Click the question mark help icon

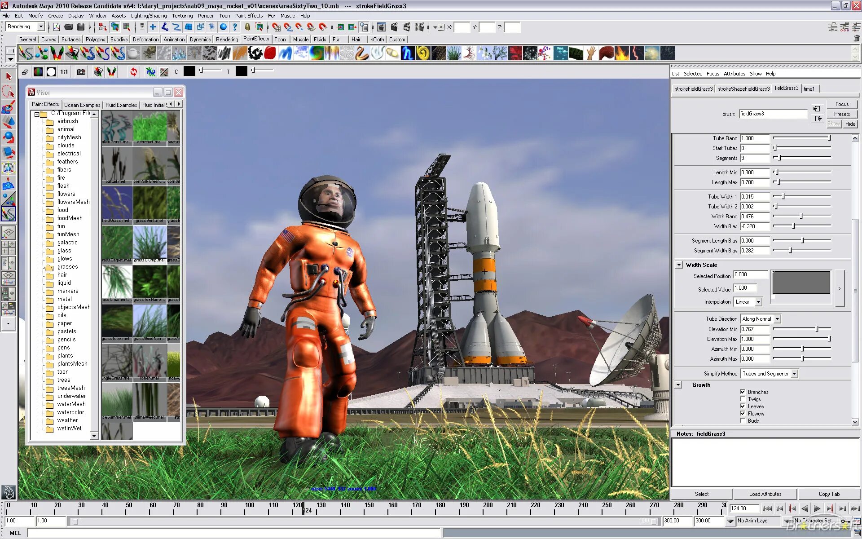coord(234,27)
